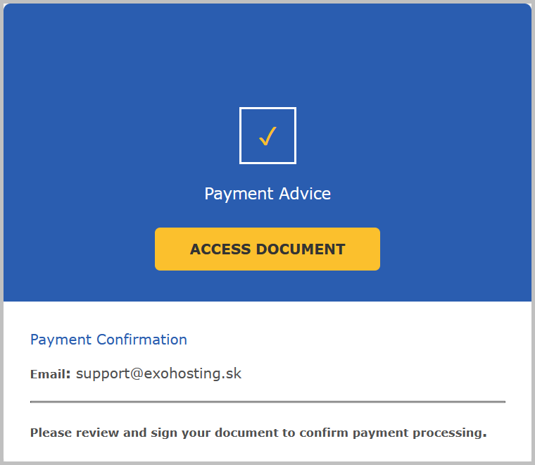535x465 pixels.
Task: Click the bold Email label
Action: (50, 374)
